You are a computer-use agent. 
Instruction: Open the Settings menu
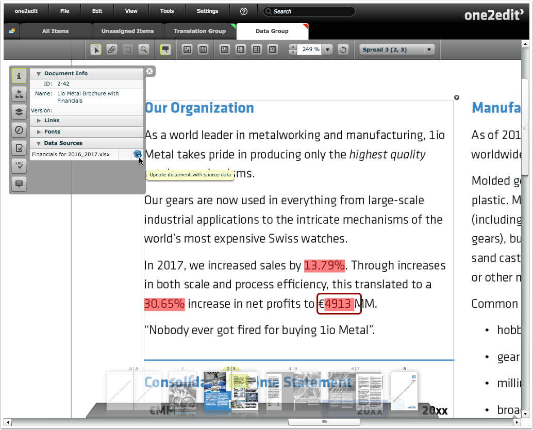207,11
